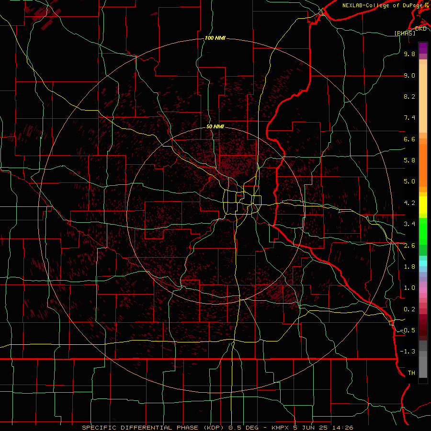Click the 7.4 legend value

(409, 118)
